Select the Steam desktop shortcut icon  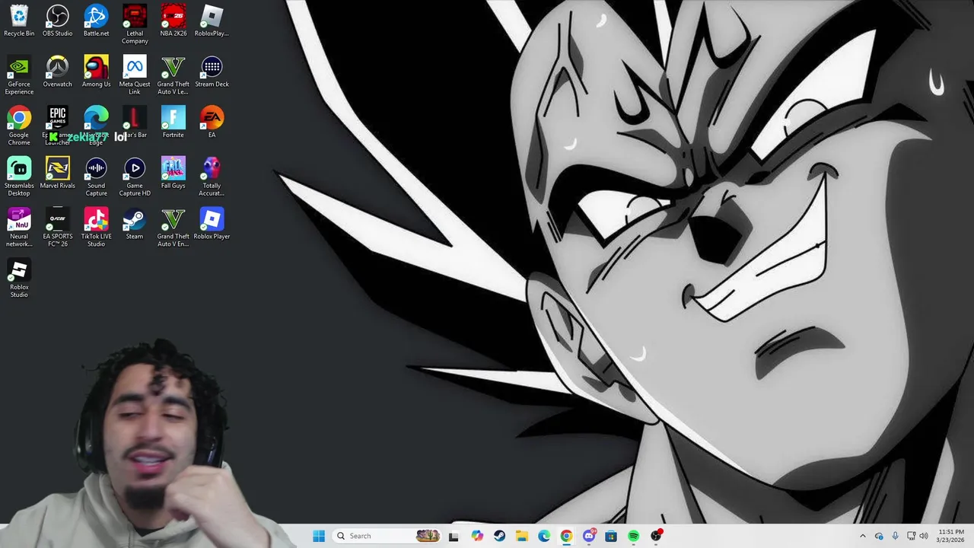click(135, 223)
